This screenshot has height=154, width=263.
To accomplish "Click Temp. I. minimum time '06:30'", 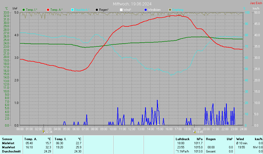I will pyautogui.click(x=60, y=143).
